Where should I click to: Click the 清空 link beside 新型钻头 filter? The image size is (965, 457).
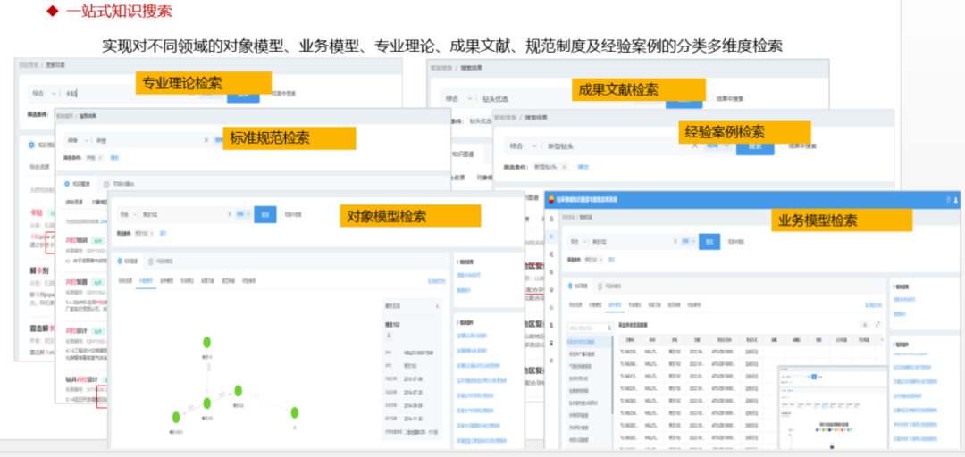point(583,167)
